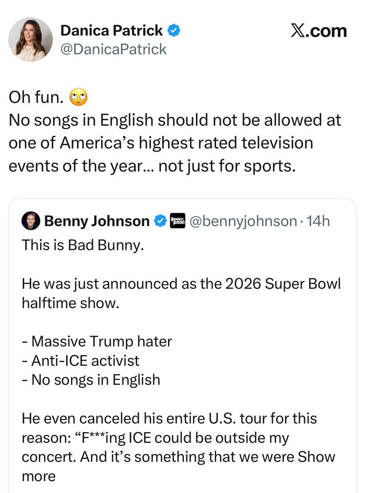Click the @DanicaPatrick handle
Viewport: 365px width, 493px height.
coord(113,49)
